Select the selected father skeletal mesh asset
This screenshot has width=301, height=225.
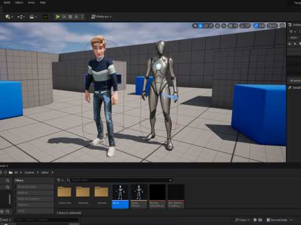(x=120, y=196)
